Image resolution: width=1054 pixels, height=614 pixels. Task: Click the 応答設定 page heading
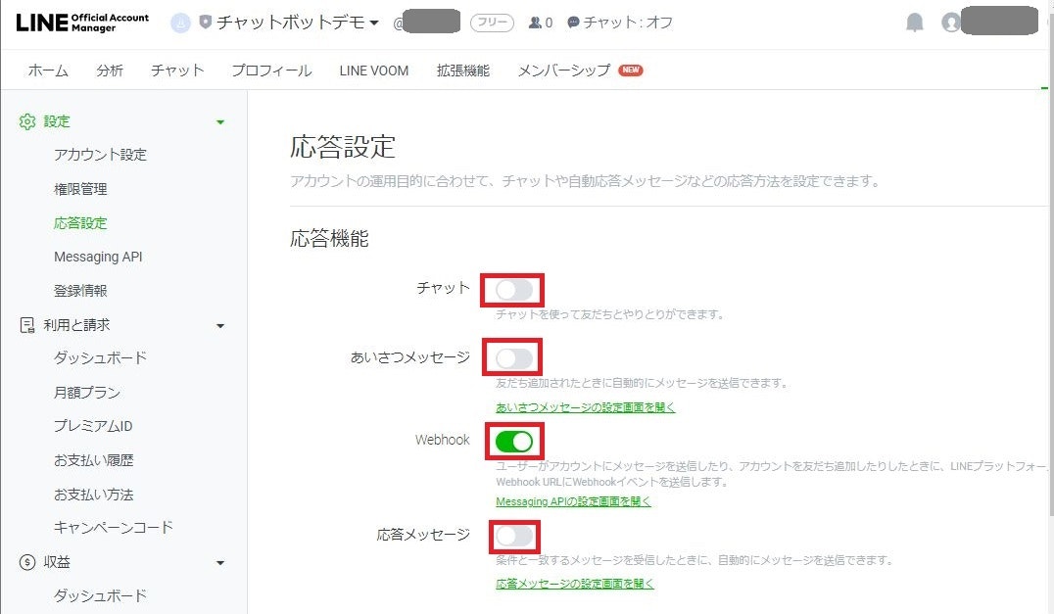(x=343, y=147)
